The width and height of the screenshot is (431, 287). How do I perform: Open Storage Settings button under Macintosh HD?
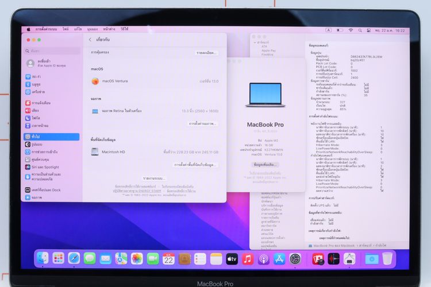(195, 165)
